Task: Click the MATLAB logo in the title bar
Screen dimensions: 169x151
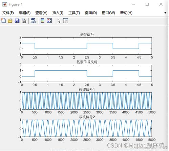Action: point(5,4)
